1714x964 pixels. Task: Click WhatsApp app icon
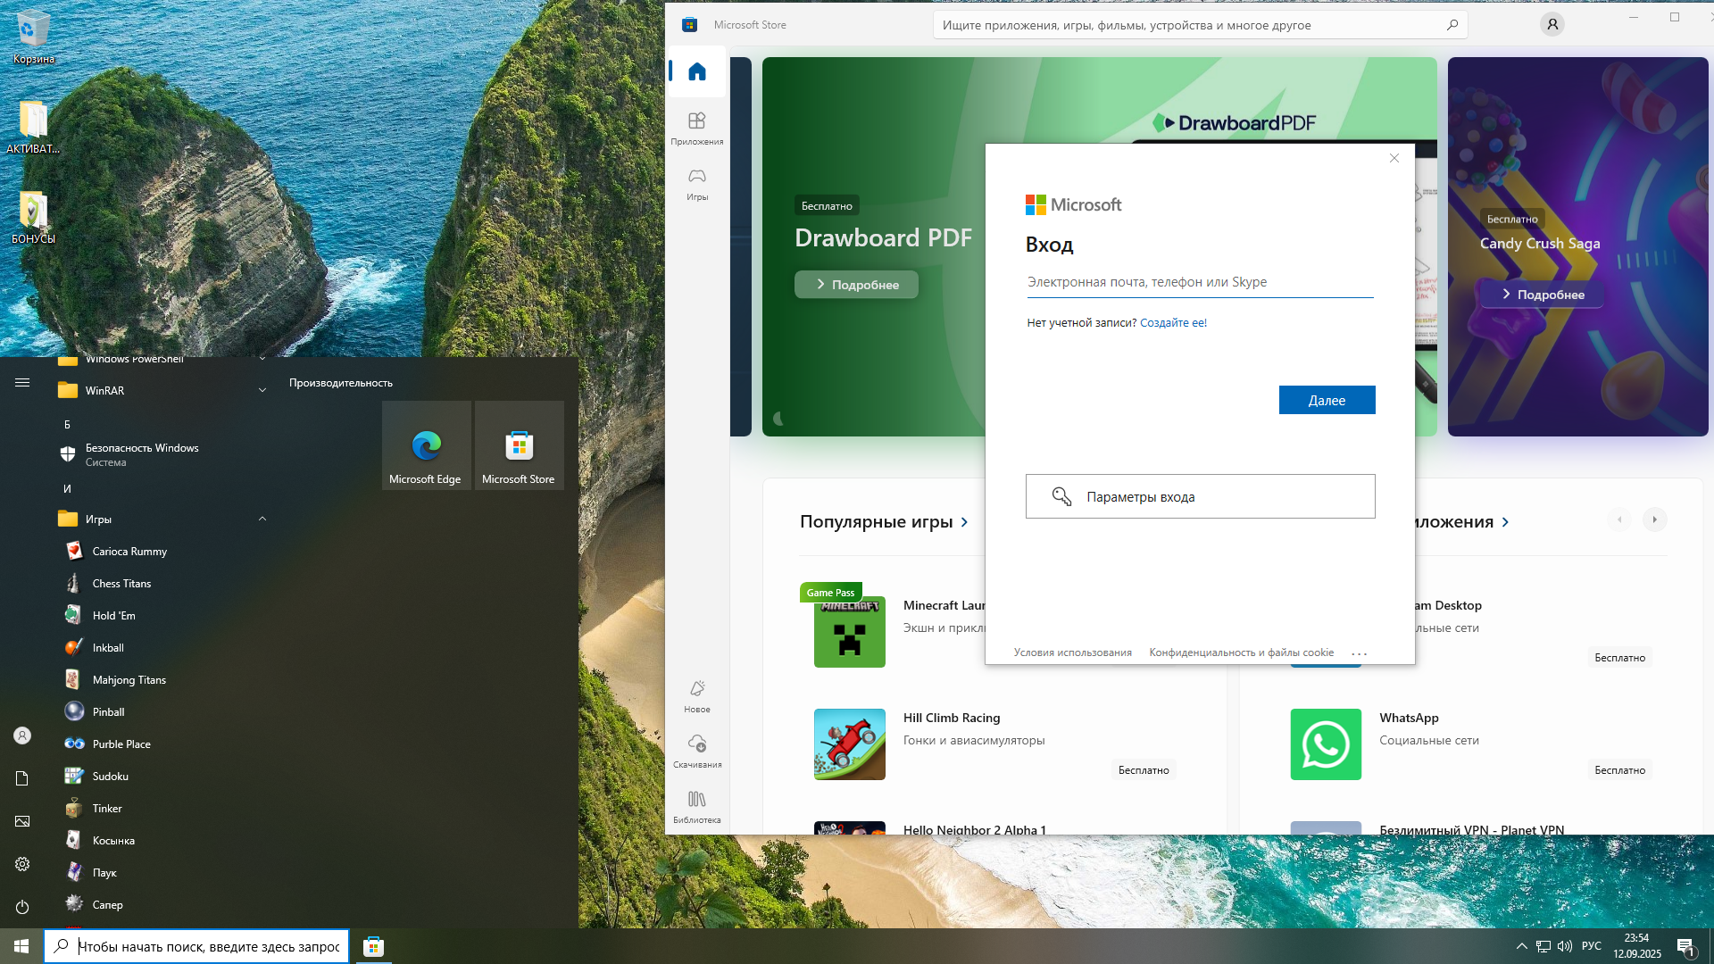click(1326, 744)
